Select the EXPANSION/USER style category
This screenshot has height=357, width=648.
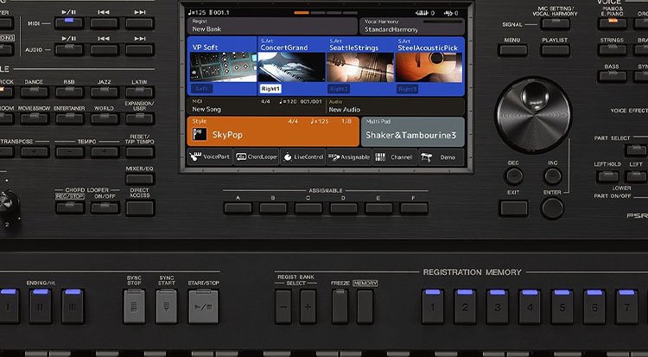pos(140,118)
